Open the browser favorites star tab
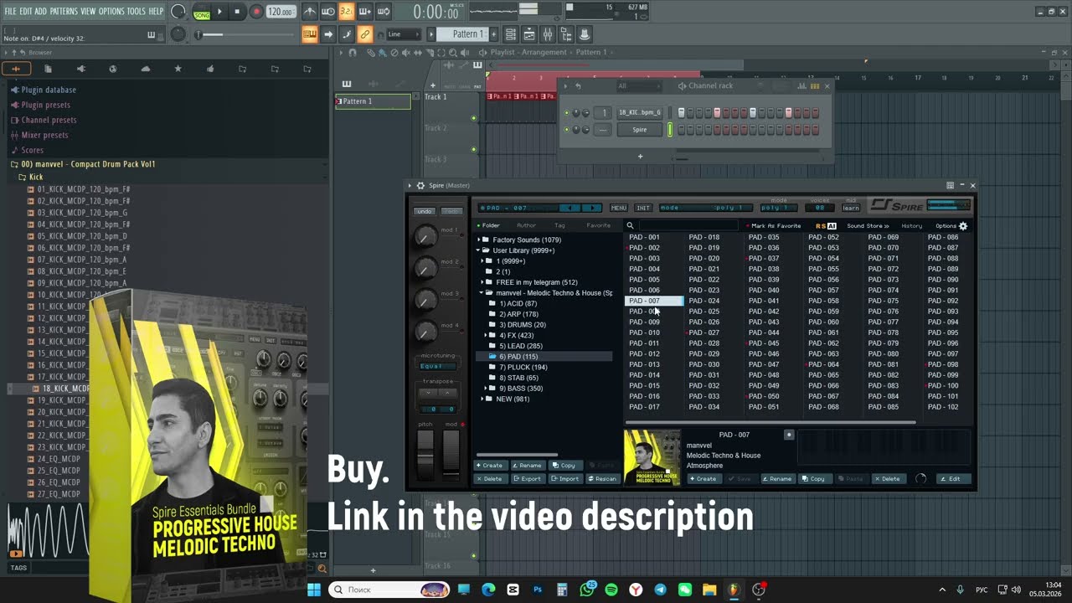Viewport: 1072px width, 603px height. [178, 69]
